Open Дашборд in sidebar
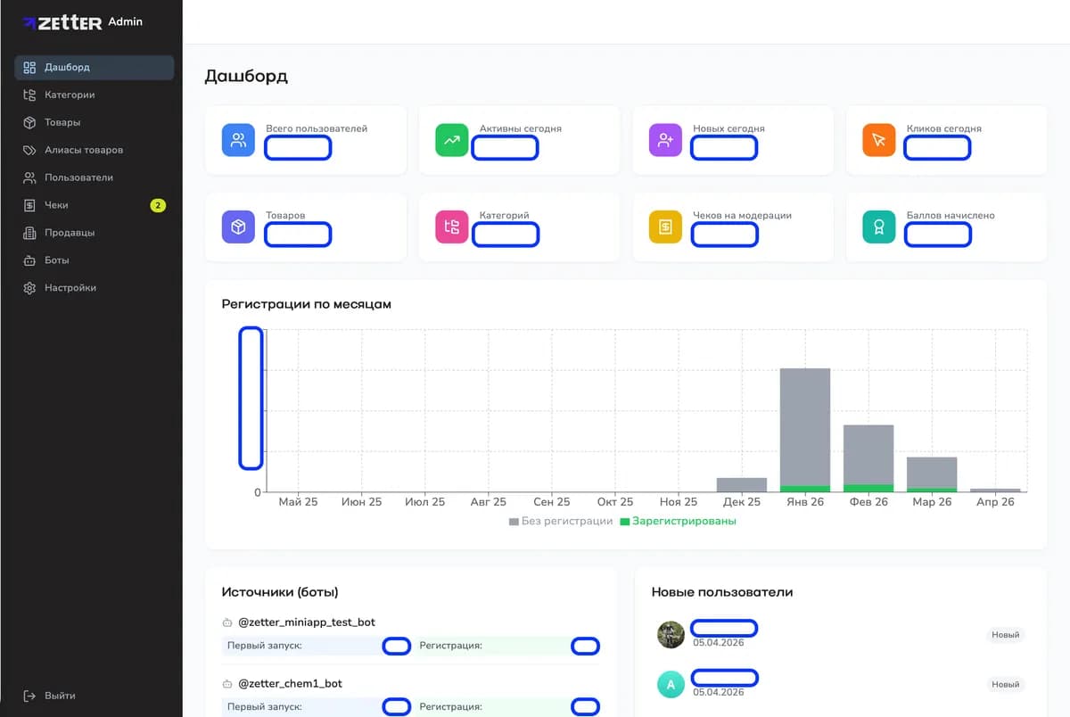1070x717 pixels. [95, 67]
